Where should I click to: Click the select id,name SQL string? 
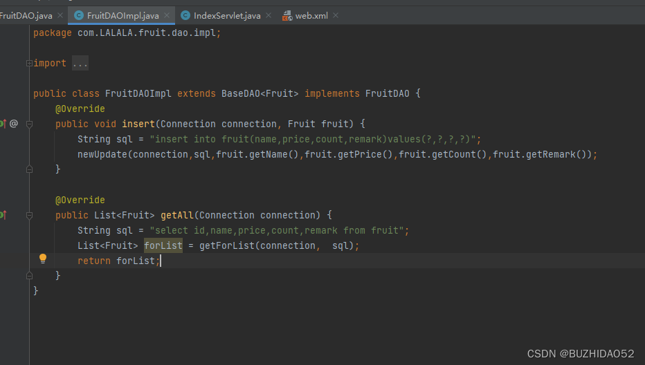tap(277, 231)
